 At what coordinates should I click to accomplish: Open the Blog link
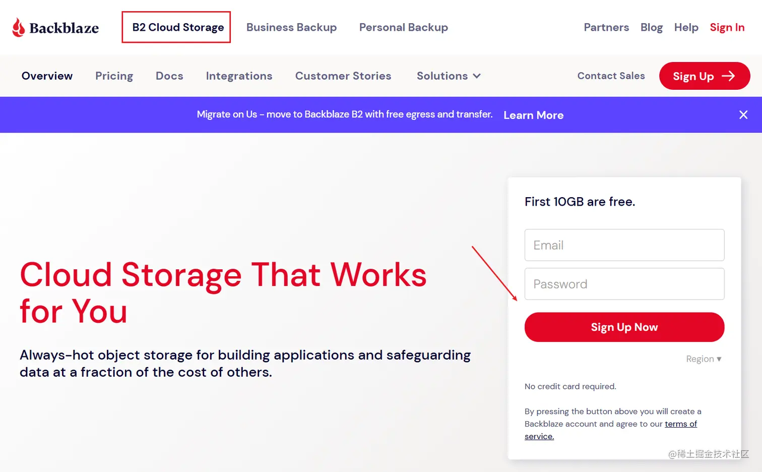pyautogui.click(x=652, y=27)
